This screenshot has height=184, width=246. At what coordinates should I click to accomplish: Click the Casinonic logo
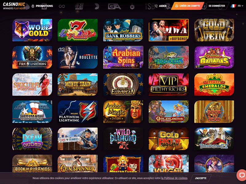click(14, 6)
